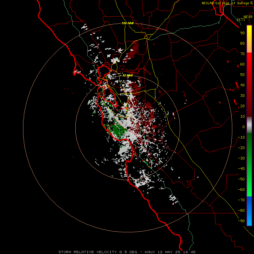Click the -90 knot scale label

241,221
